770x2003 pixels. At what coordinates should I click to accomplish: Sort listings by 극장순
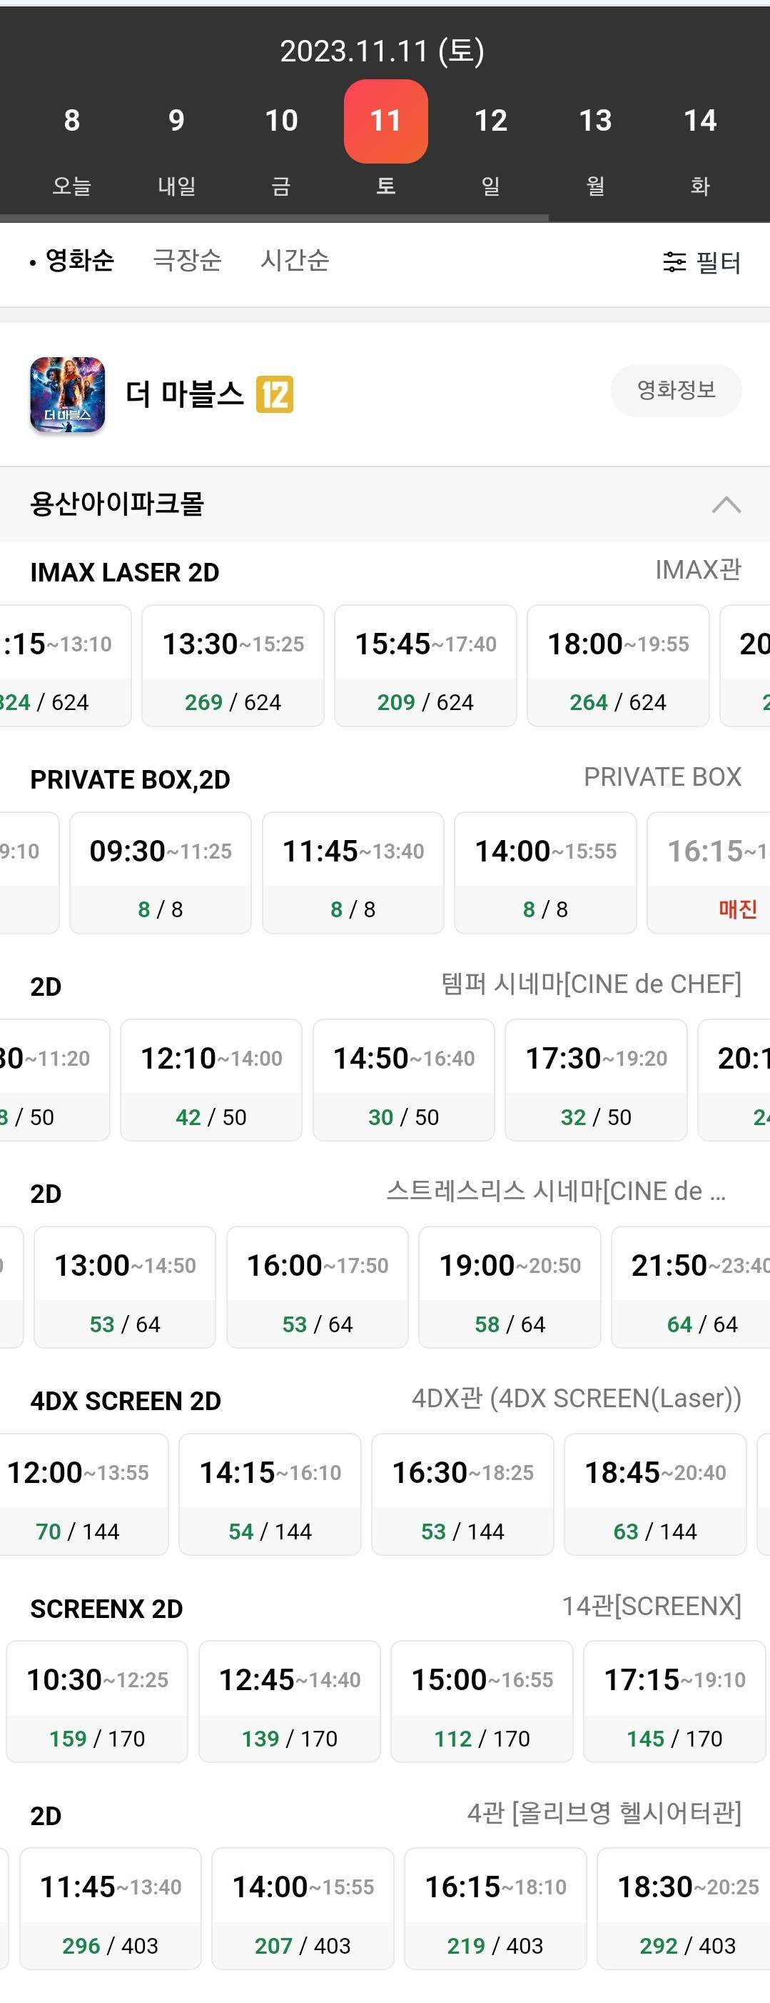coord(186,261)
